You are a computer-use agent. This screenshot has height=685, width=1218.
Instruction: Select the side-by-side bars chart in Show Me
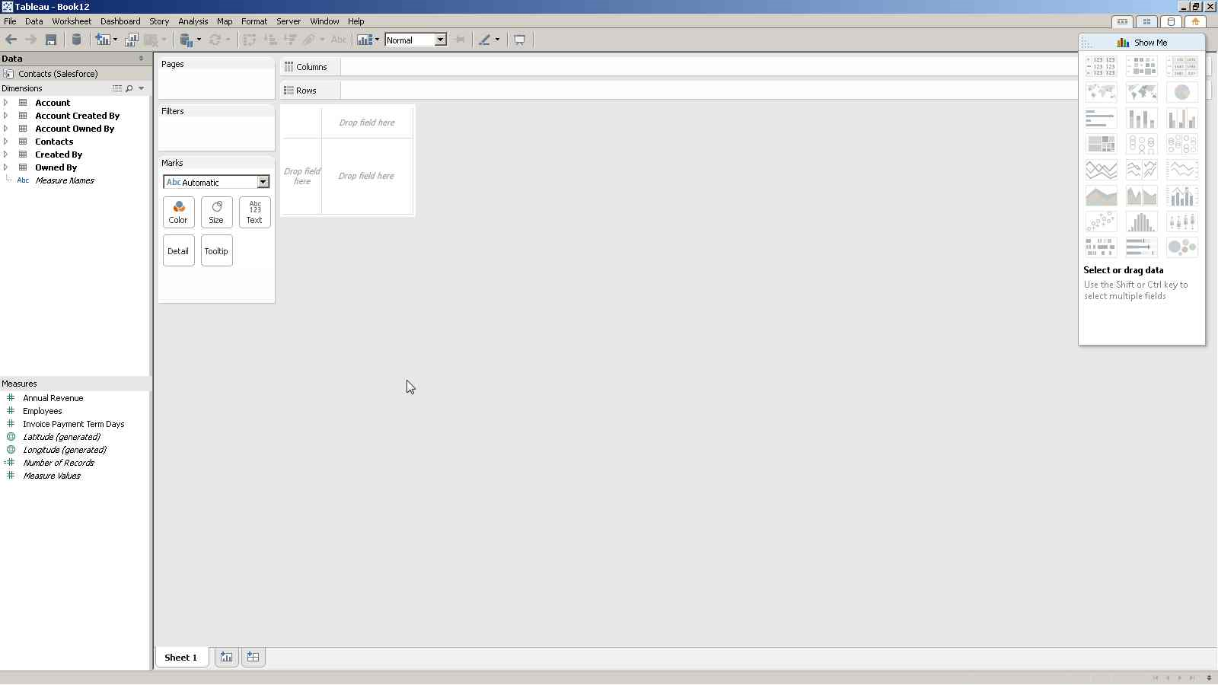click(x=1181, y=118)
